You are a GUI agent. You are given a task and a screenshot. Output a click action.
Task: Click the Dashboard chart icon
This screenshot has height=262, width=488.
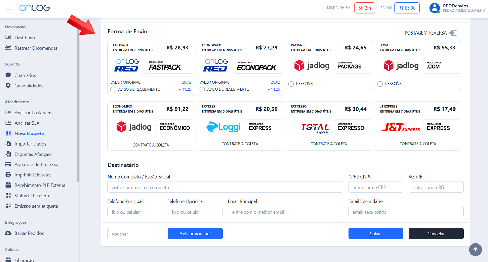pyautogui.click(x=8, y=37)
